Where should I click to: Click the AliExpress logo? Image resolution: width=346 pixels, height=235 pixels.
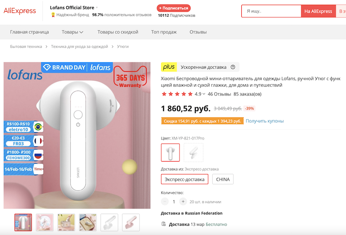click(20, 11)
